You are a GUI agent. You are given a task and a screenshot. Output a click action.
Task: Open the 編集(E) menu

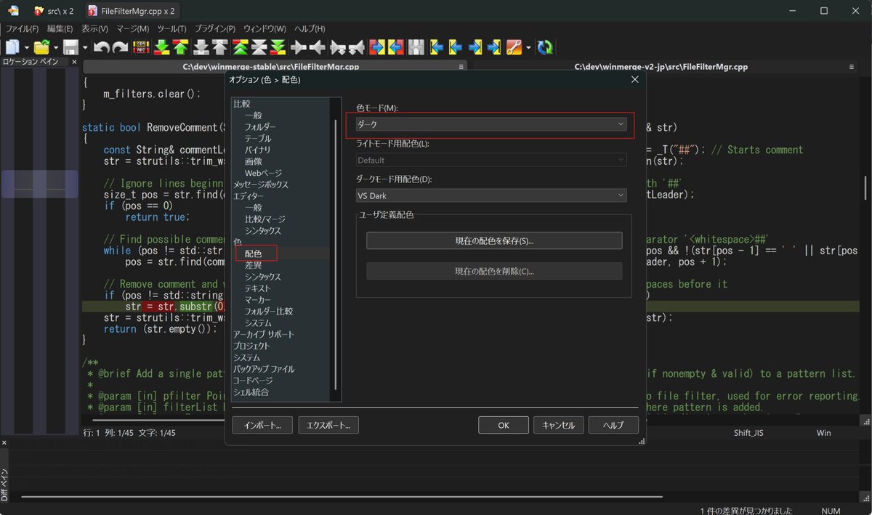click(60, 28)
